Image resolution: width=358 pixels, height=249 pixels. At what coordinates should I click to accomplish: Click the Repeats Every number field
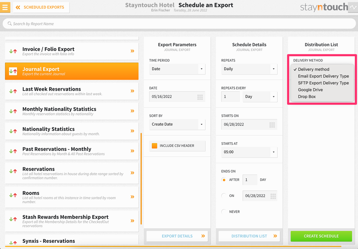231,97
